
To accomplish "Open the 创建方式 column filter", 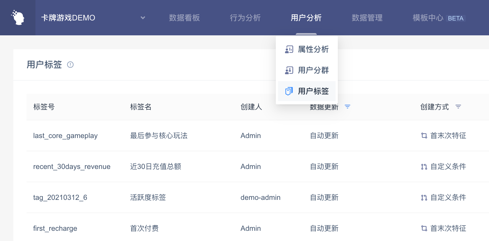I will pyautogui.click(x=458, y=107).
